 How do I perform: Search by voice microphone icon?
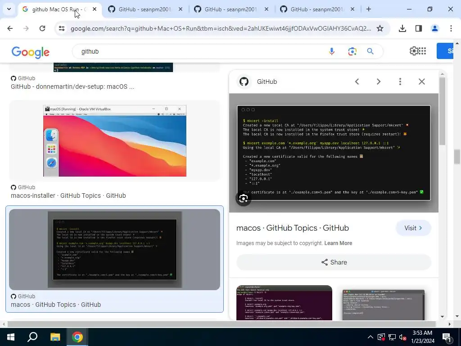(x=332, y=51)
